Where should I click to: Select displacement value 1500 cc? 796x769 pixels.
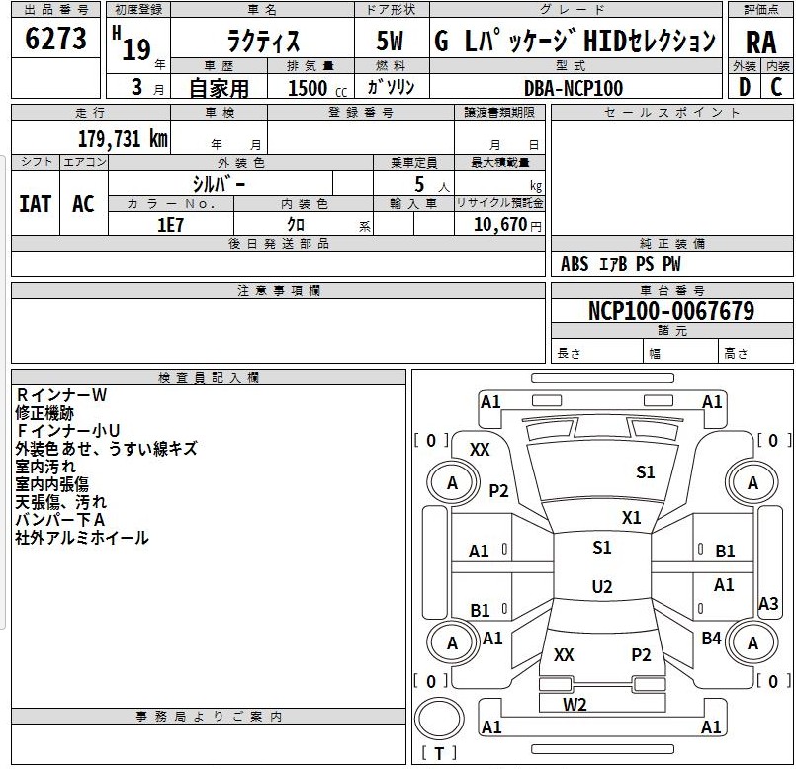pyautogui.click(x=317, y=88)
